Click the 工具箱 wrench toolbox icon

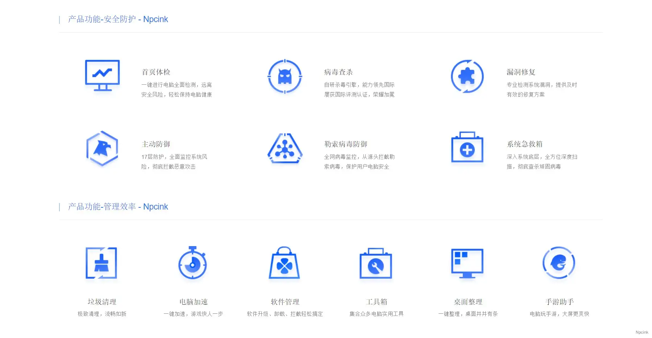click(376, 263)
